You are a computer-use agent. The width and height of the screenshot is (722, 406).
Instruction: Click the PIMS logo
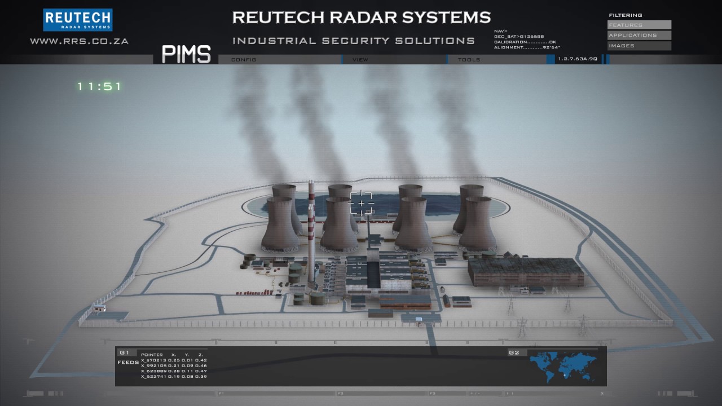pyautogui.click(x=186, y=54)
